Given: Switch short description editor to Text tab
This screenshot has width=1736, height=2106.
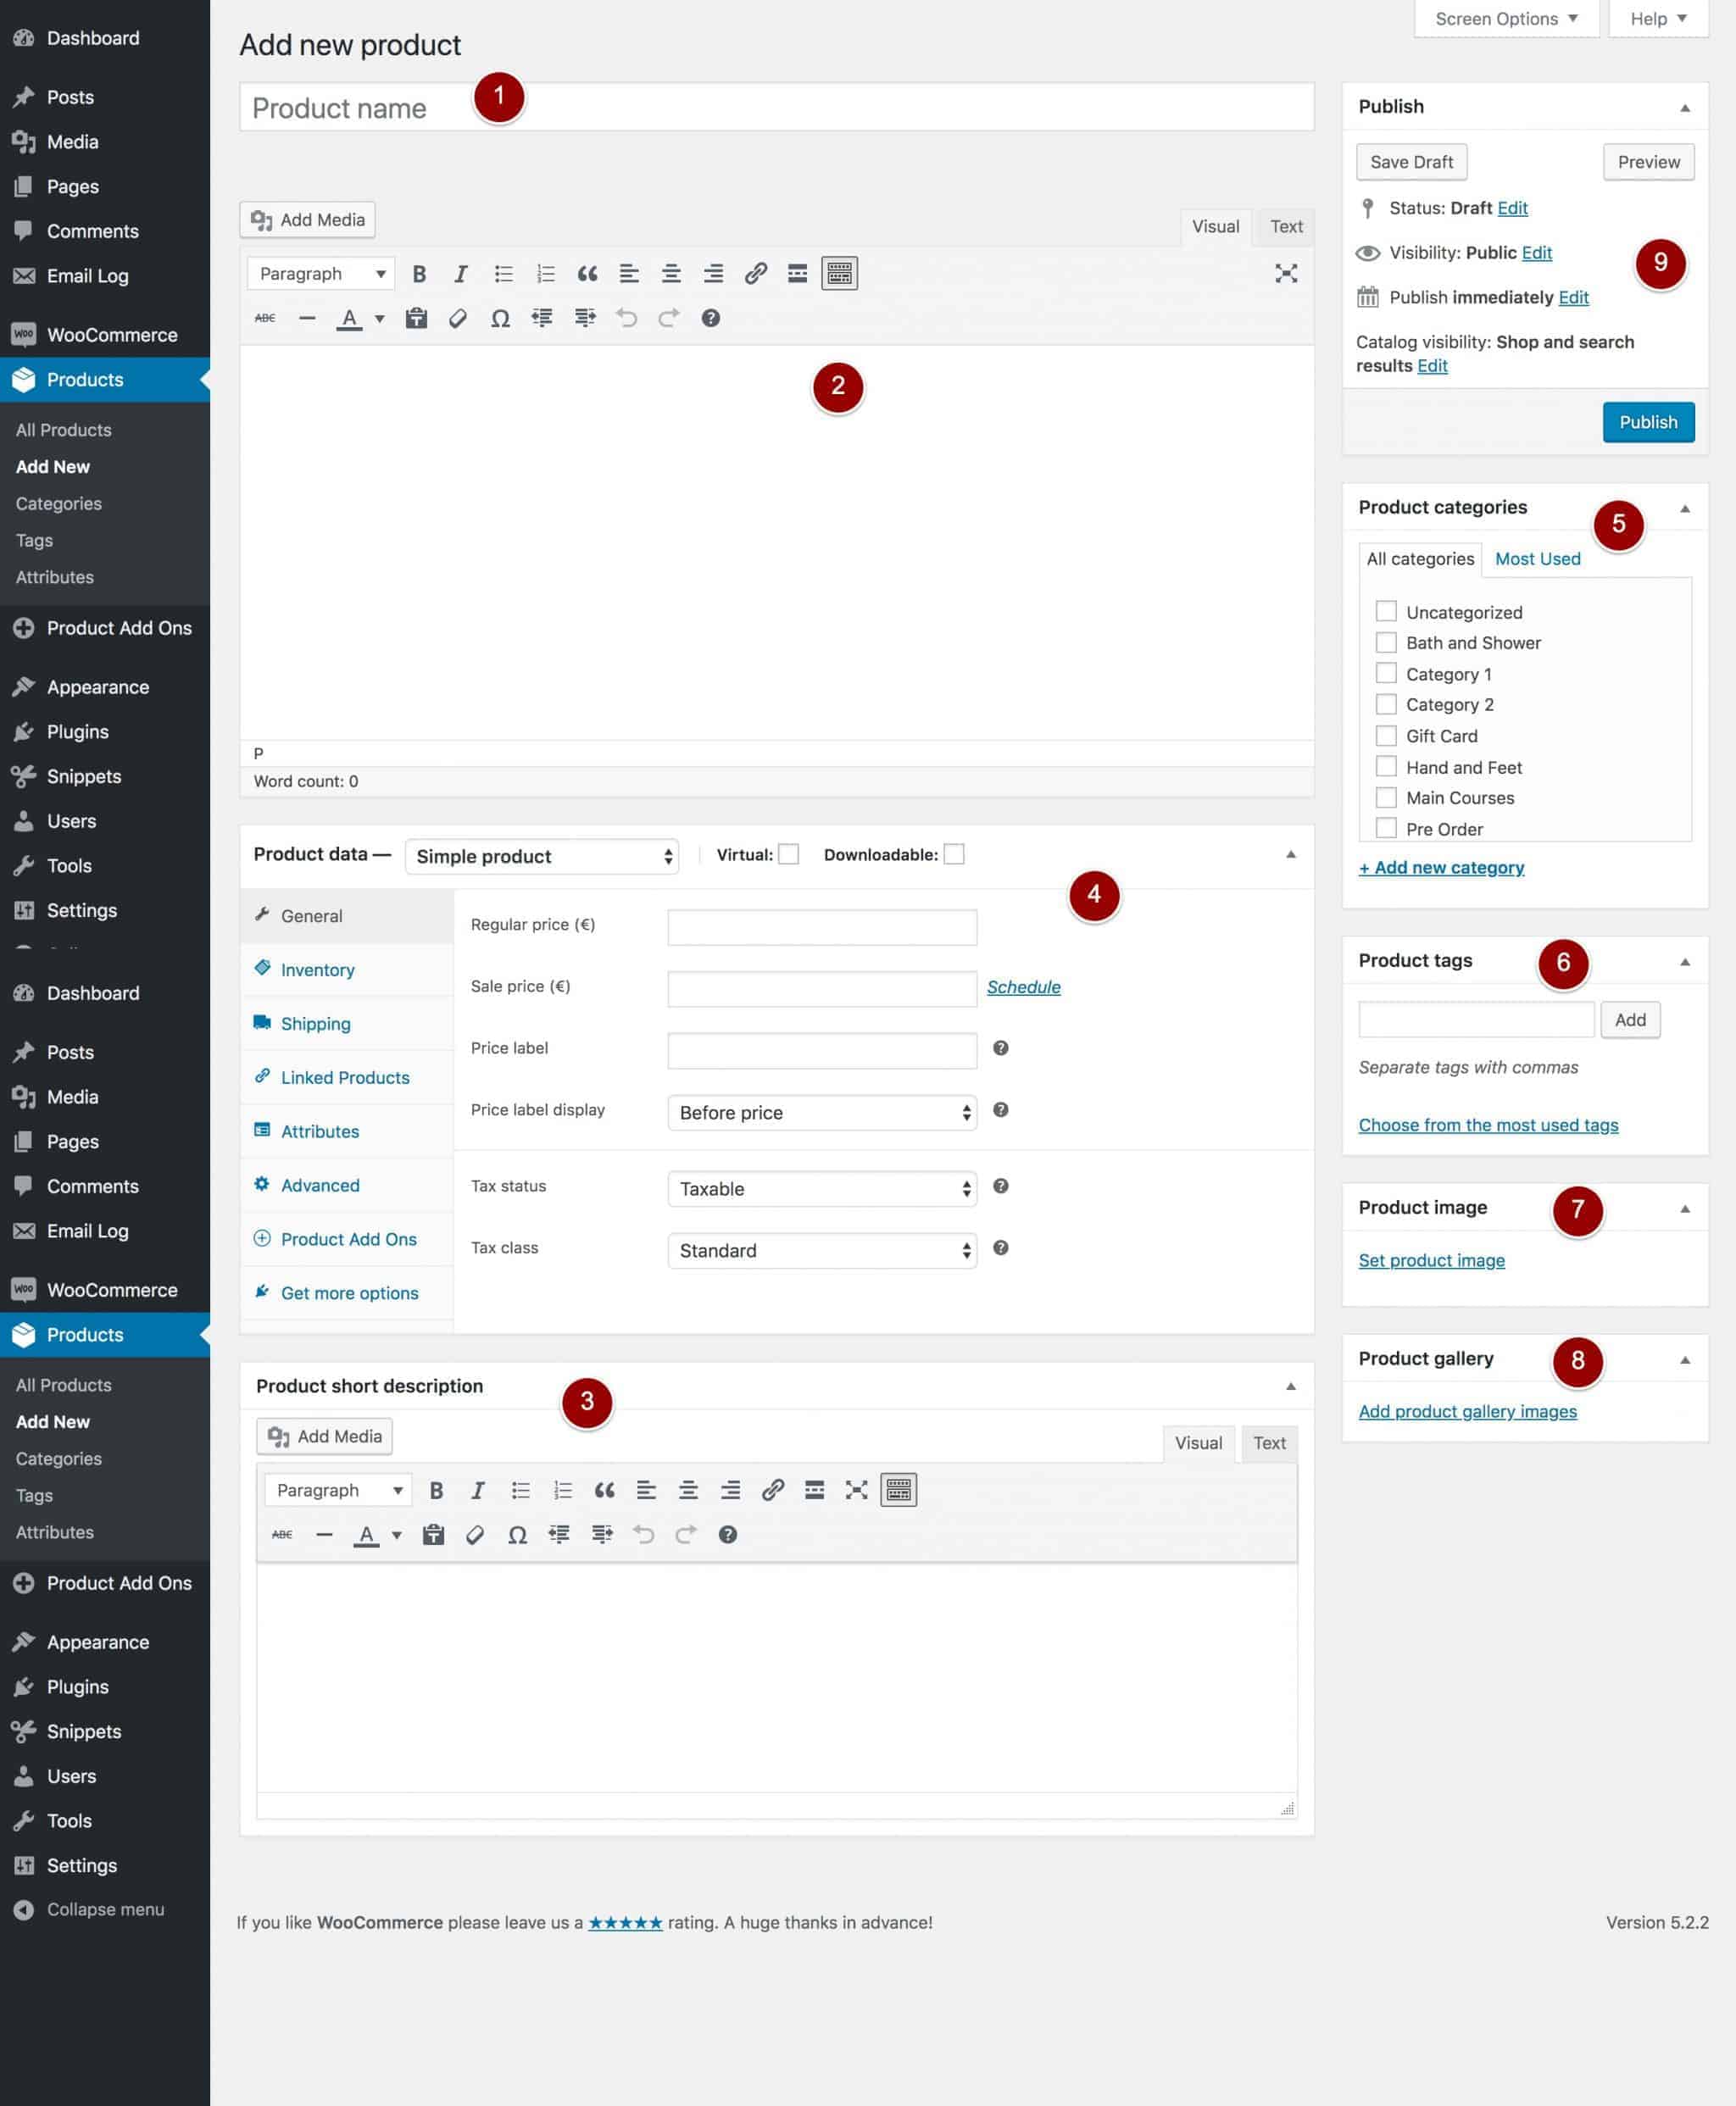Looking at the screenshot, I should (x=1269, y=1443).
